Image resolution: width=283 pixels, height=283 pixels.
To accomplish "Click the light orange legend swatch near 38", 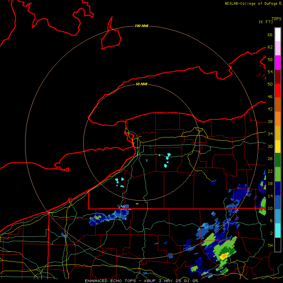I will [x=278, y=119].
